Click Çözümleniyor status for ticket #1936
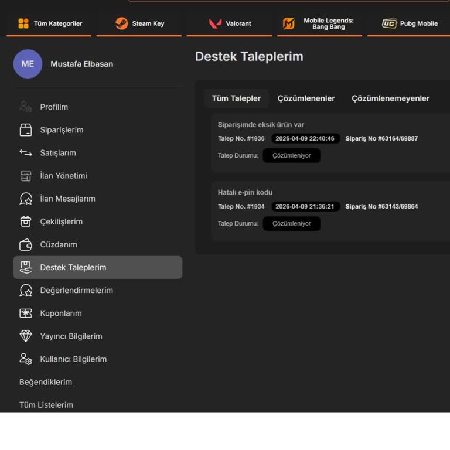This screenshot has width=450, height=450. pos(292,155)
